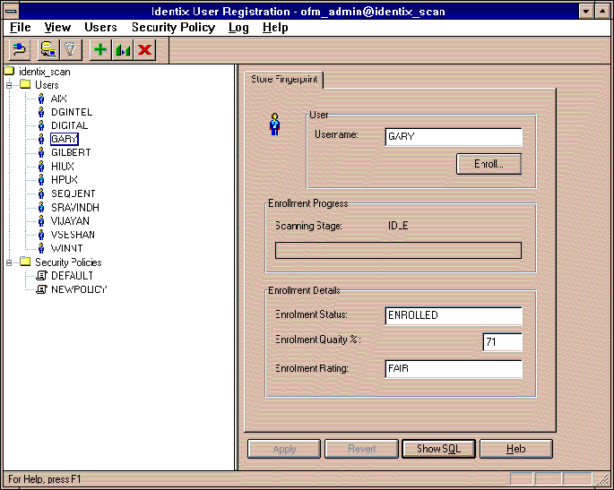Click the database login toolbar icon
The height and width of the screenshot is (490, 614).
tap(48, 50)
